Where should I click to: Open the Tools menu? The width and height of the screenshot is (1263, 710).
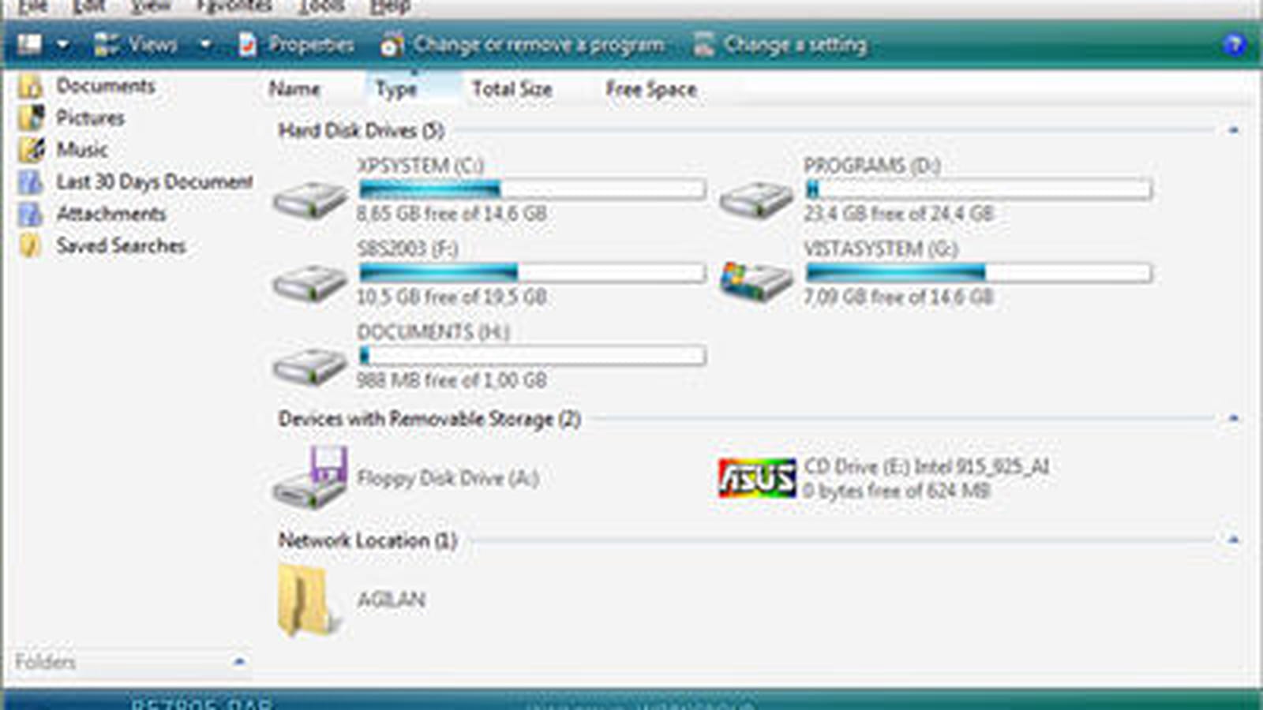pos(322,6)
